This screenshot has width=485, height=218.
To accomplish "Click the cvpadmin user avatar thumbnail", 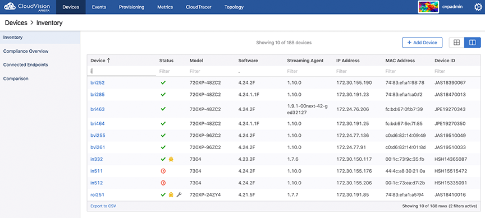I will coord(428,7).
